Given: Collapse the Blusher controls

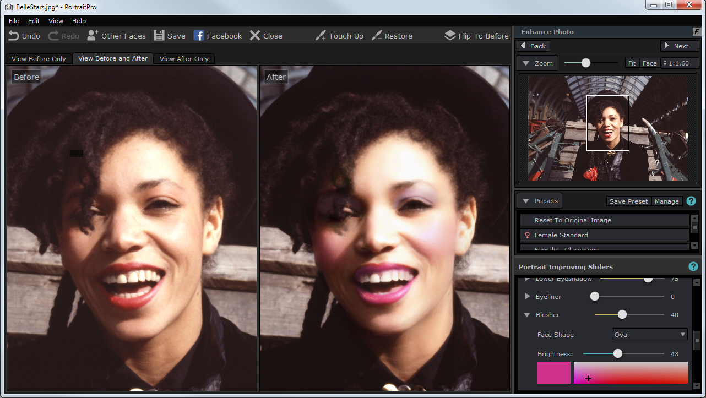Looking at the screenshot, I should 527,315.
